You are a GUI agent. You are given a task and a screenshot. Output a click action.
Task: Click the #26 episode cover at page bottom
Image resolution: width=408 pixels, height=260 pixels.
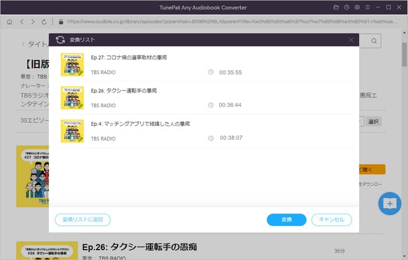tap(47, 250)
